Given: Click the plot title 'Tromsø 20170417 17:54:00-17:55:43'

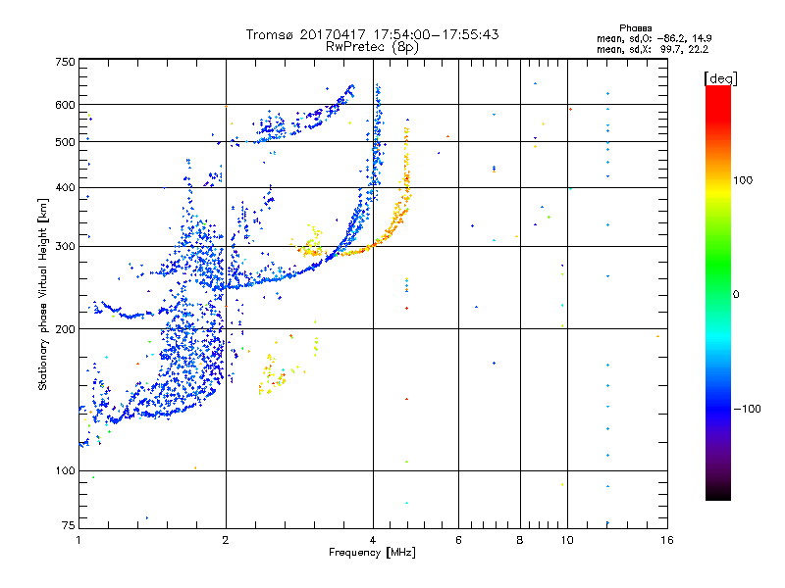Looking at the screenshot, I should point(372,34).
